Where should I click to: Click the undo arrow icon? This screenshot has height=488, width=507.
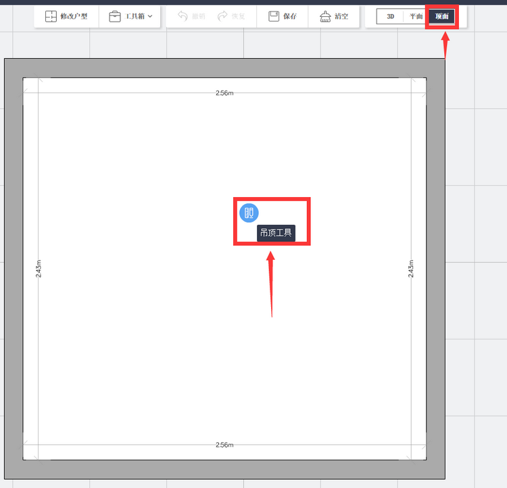pos(183,16)
